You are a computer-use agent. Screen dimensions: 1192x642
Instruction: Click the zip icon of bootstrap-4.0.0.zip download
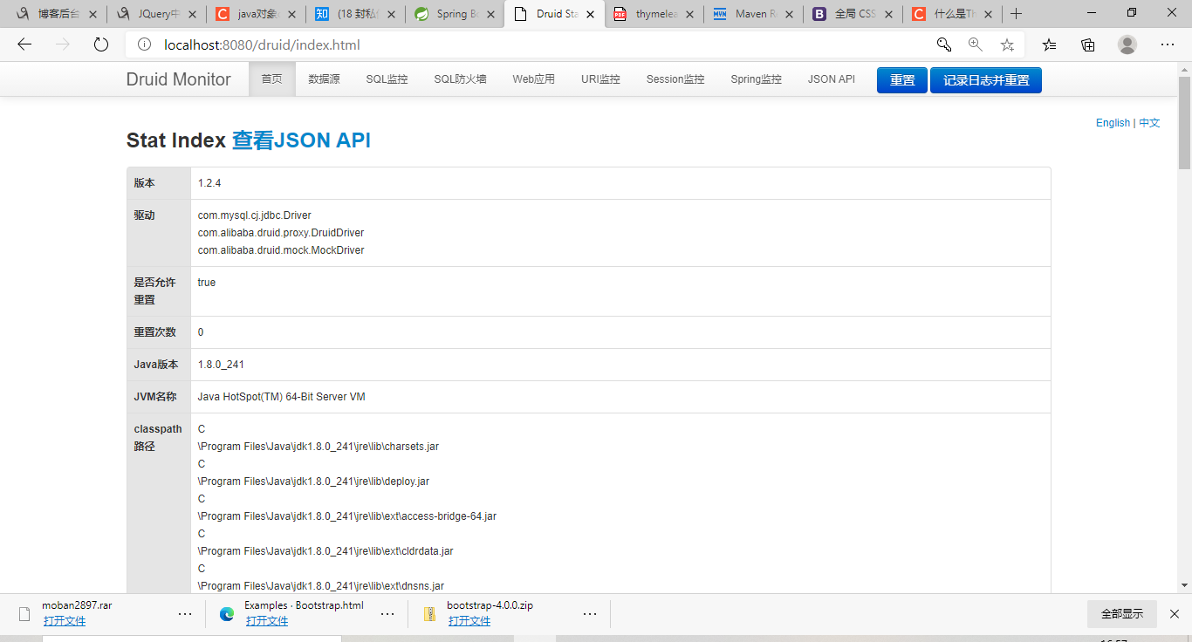coord(429,614)
